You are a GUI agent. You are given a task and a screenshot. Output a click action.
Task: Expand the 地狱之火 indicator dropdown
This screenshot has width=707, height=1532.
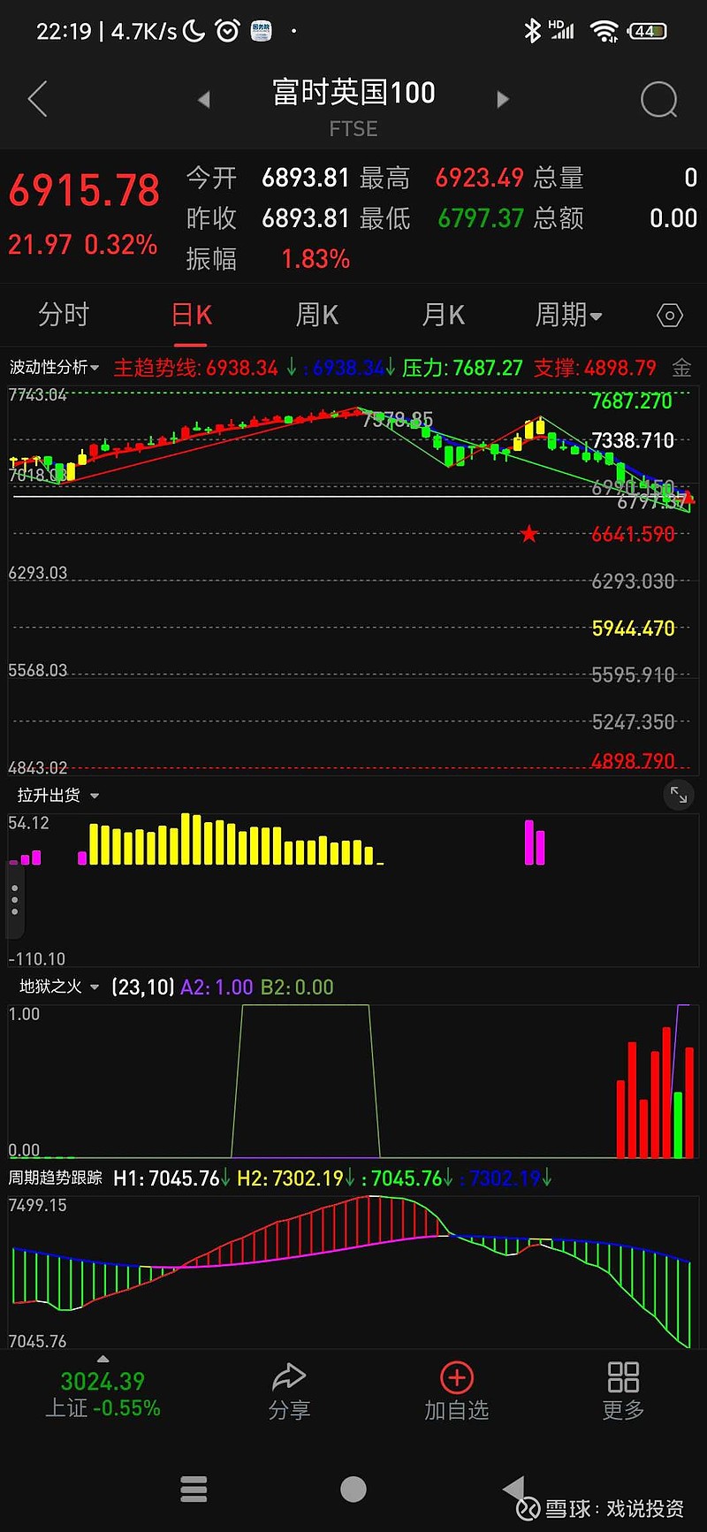pyautogui.click(x=59, y=987)
